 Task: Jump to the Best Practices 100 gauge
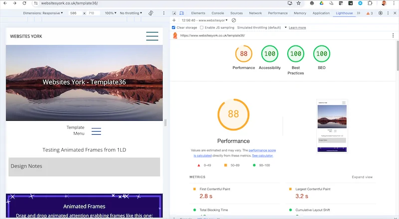click(x=296, y=54)
